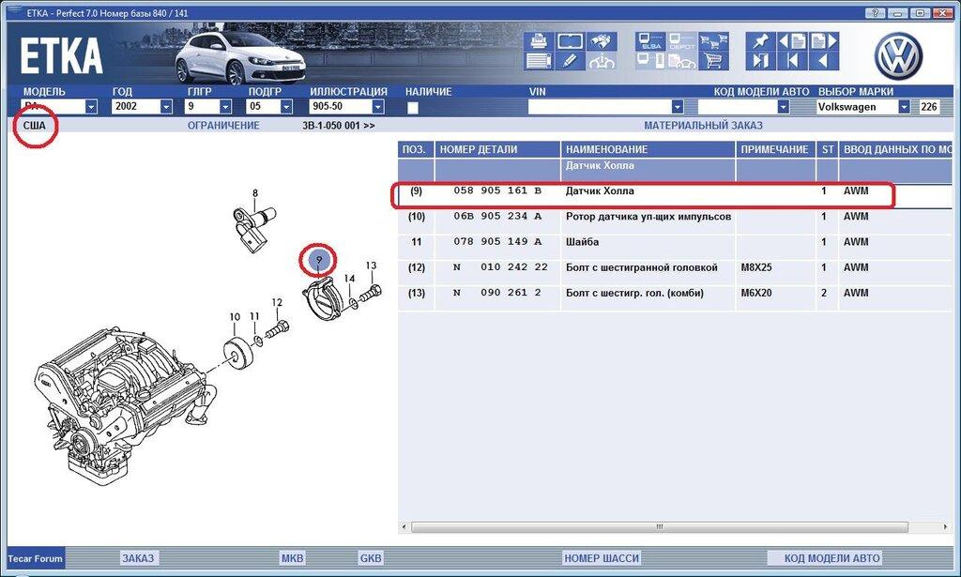The width and height of the screenshot is (961, 577).
Task: Click part number 8 in the diagram
Action: (255, 193)
